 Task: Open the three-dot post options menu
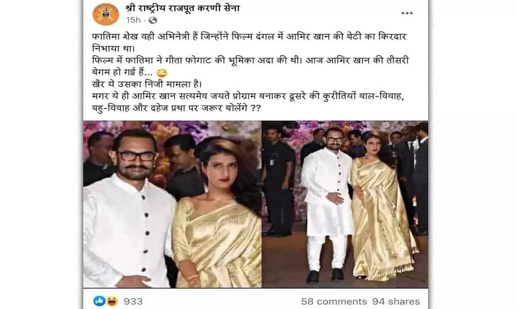pyautogui.click(x=407, y=13)
